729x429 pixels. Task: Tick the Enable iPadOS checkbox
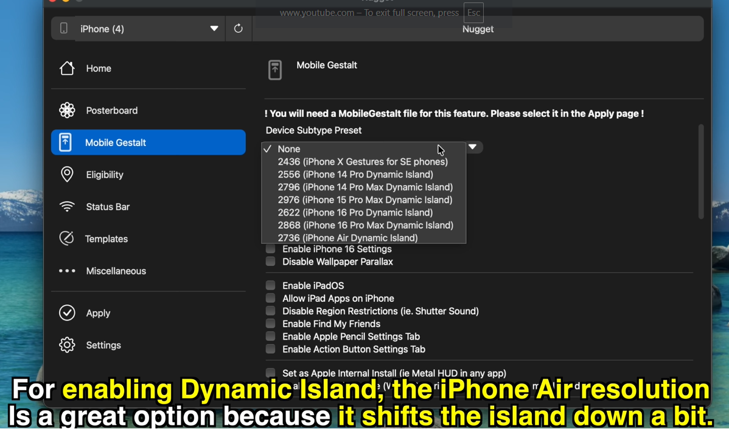(270, 285)
